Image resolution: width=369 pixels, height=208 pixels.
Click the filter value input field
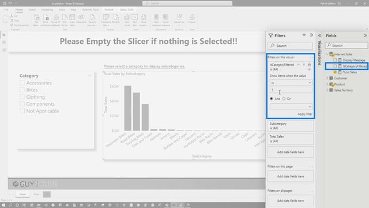click(291, 90)
